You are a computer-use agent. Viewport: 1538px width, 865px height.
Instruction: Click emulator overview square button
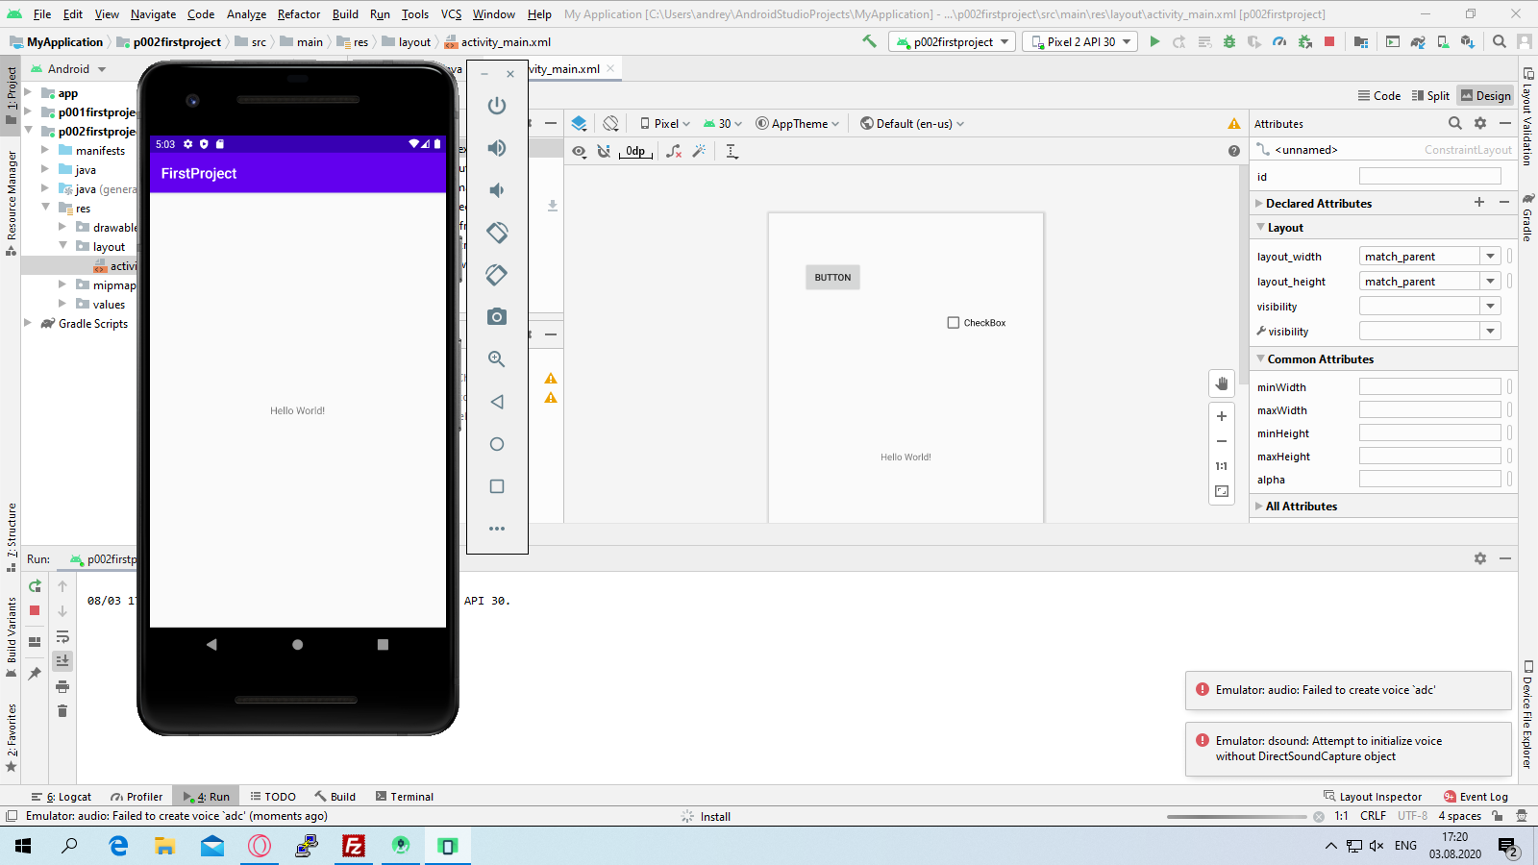(x=497, y=486)
